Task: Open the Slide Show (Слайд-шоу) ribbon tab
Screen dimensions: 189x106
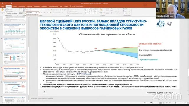Action: [44, 6]
